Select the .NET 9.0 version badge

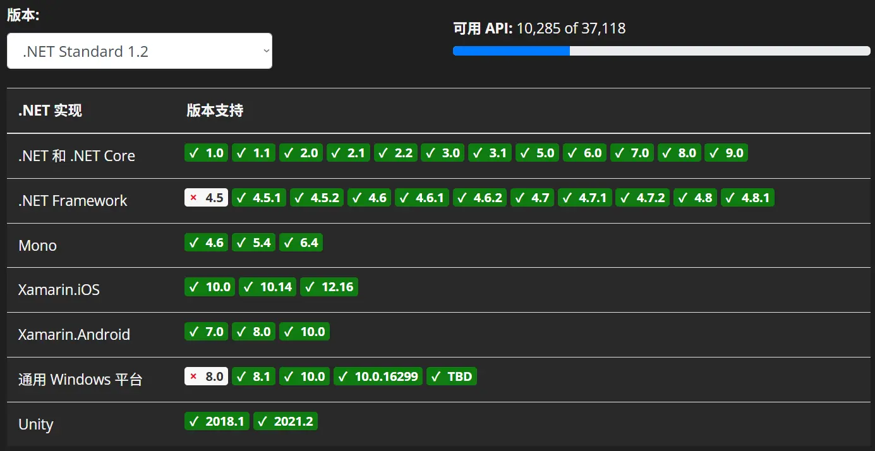(726, 153)
